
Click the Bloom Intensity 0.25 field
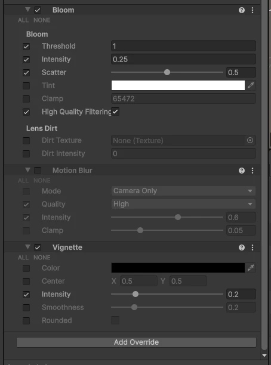tap(183, 59)
